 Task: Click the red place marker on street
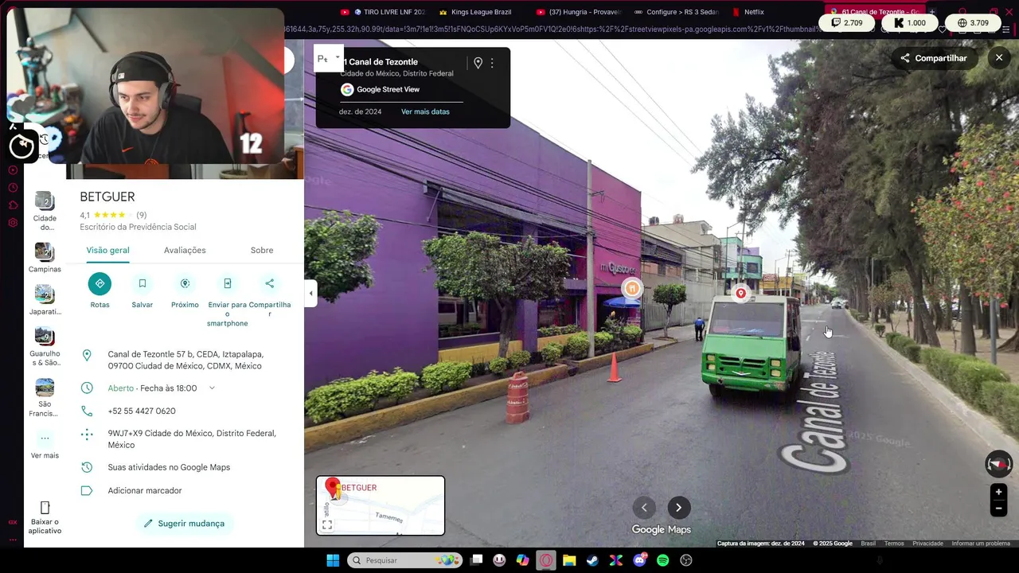[740, 294]
